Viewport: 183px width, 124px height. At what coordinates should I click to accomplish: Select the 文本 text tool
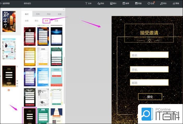pos(88,3)
